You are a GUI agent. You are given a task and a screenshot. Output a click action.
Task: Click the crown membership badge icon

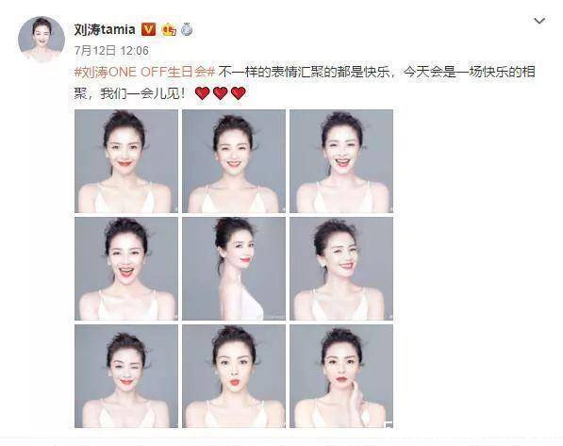(x=169, y=29)
